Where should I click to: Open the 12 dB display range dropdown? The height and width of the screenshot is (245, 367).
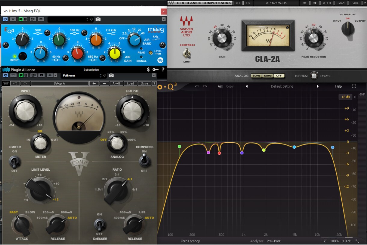345,97
